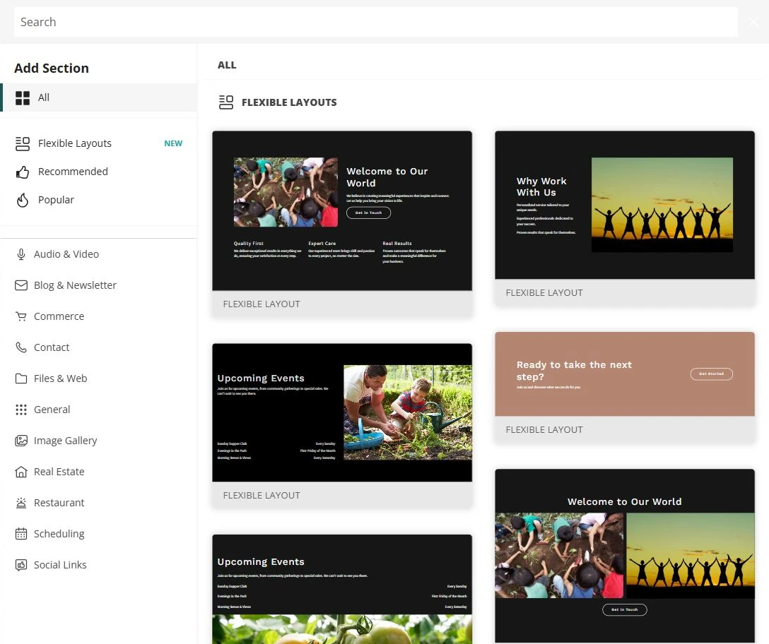
Task: Open the Restaurant category
Action: (x=98, y=503)
